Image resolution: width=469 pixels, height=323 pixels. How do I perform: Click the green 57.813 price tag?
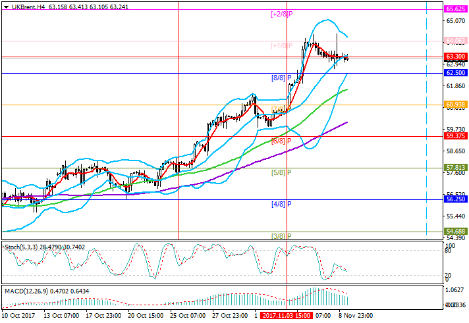coord(455,168)
